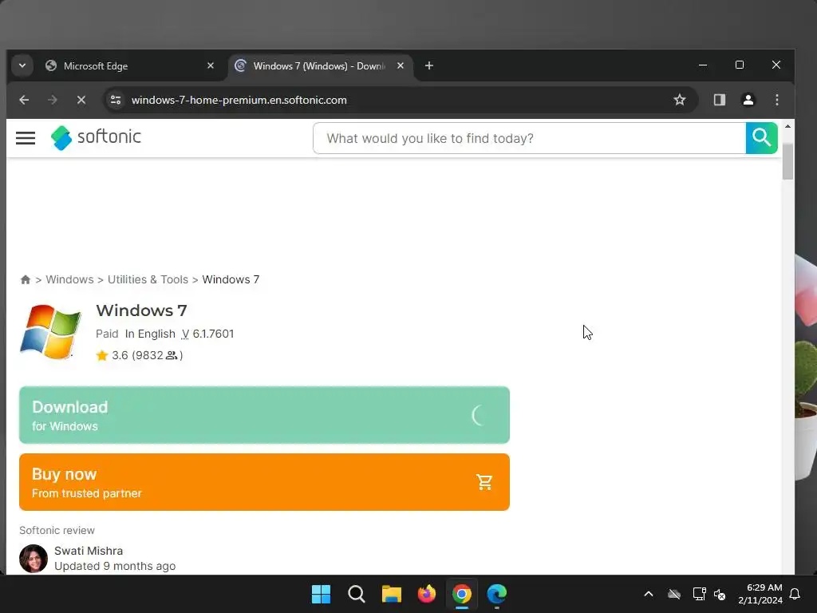Open the network status tray icon
This screenshot has height=613, width=817.
[699, 594]
